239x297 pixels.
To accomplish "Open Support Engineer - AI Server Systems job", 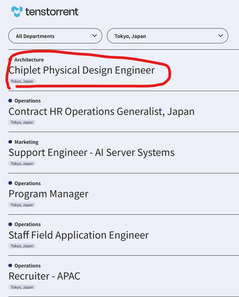I will [x=92, y=153].
